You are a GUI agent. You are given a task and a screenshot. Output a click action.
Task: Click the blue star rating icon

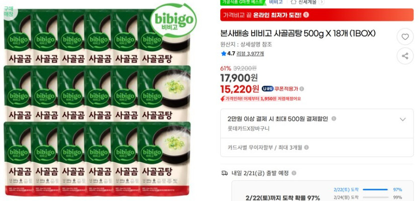point(224,54)
